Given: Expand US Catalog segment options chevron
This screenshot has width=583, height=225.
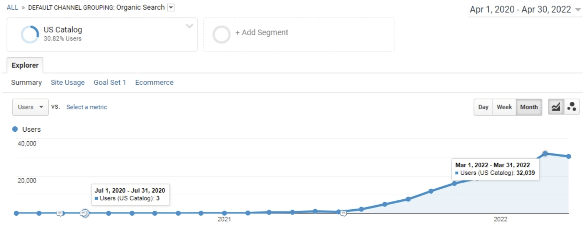Looking at the screenshot, I should [x=189, y=26].
